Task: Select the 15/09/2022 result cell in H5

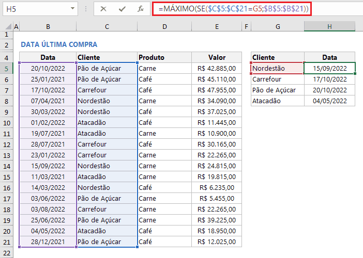Action: tap(329, 68)
